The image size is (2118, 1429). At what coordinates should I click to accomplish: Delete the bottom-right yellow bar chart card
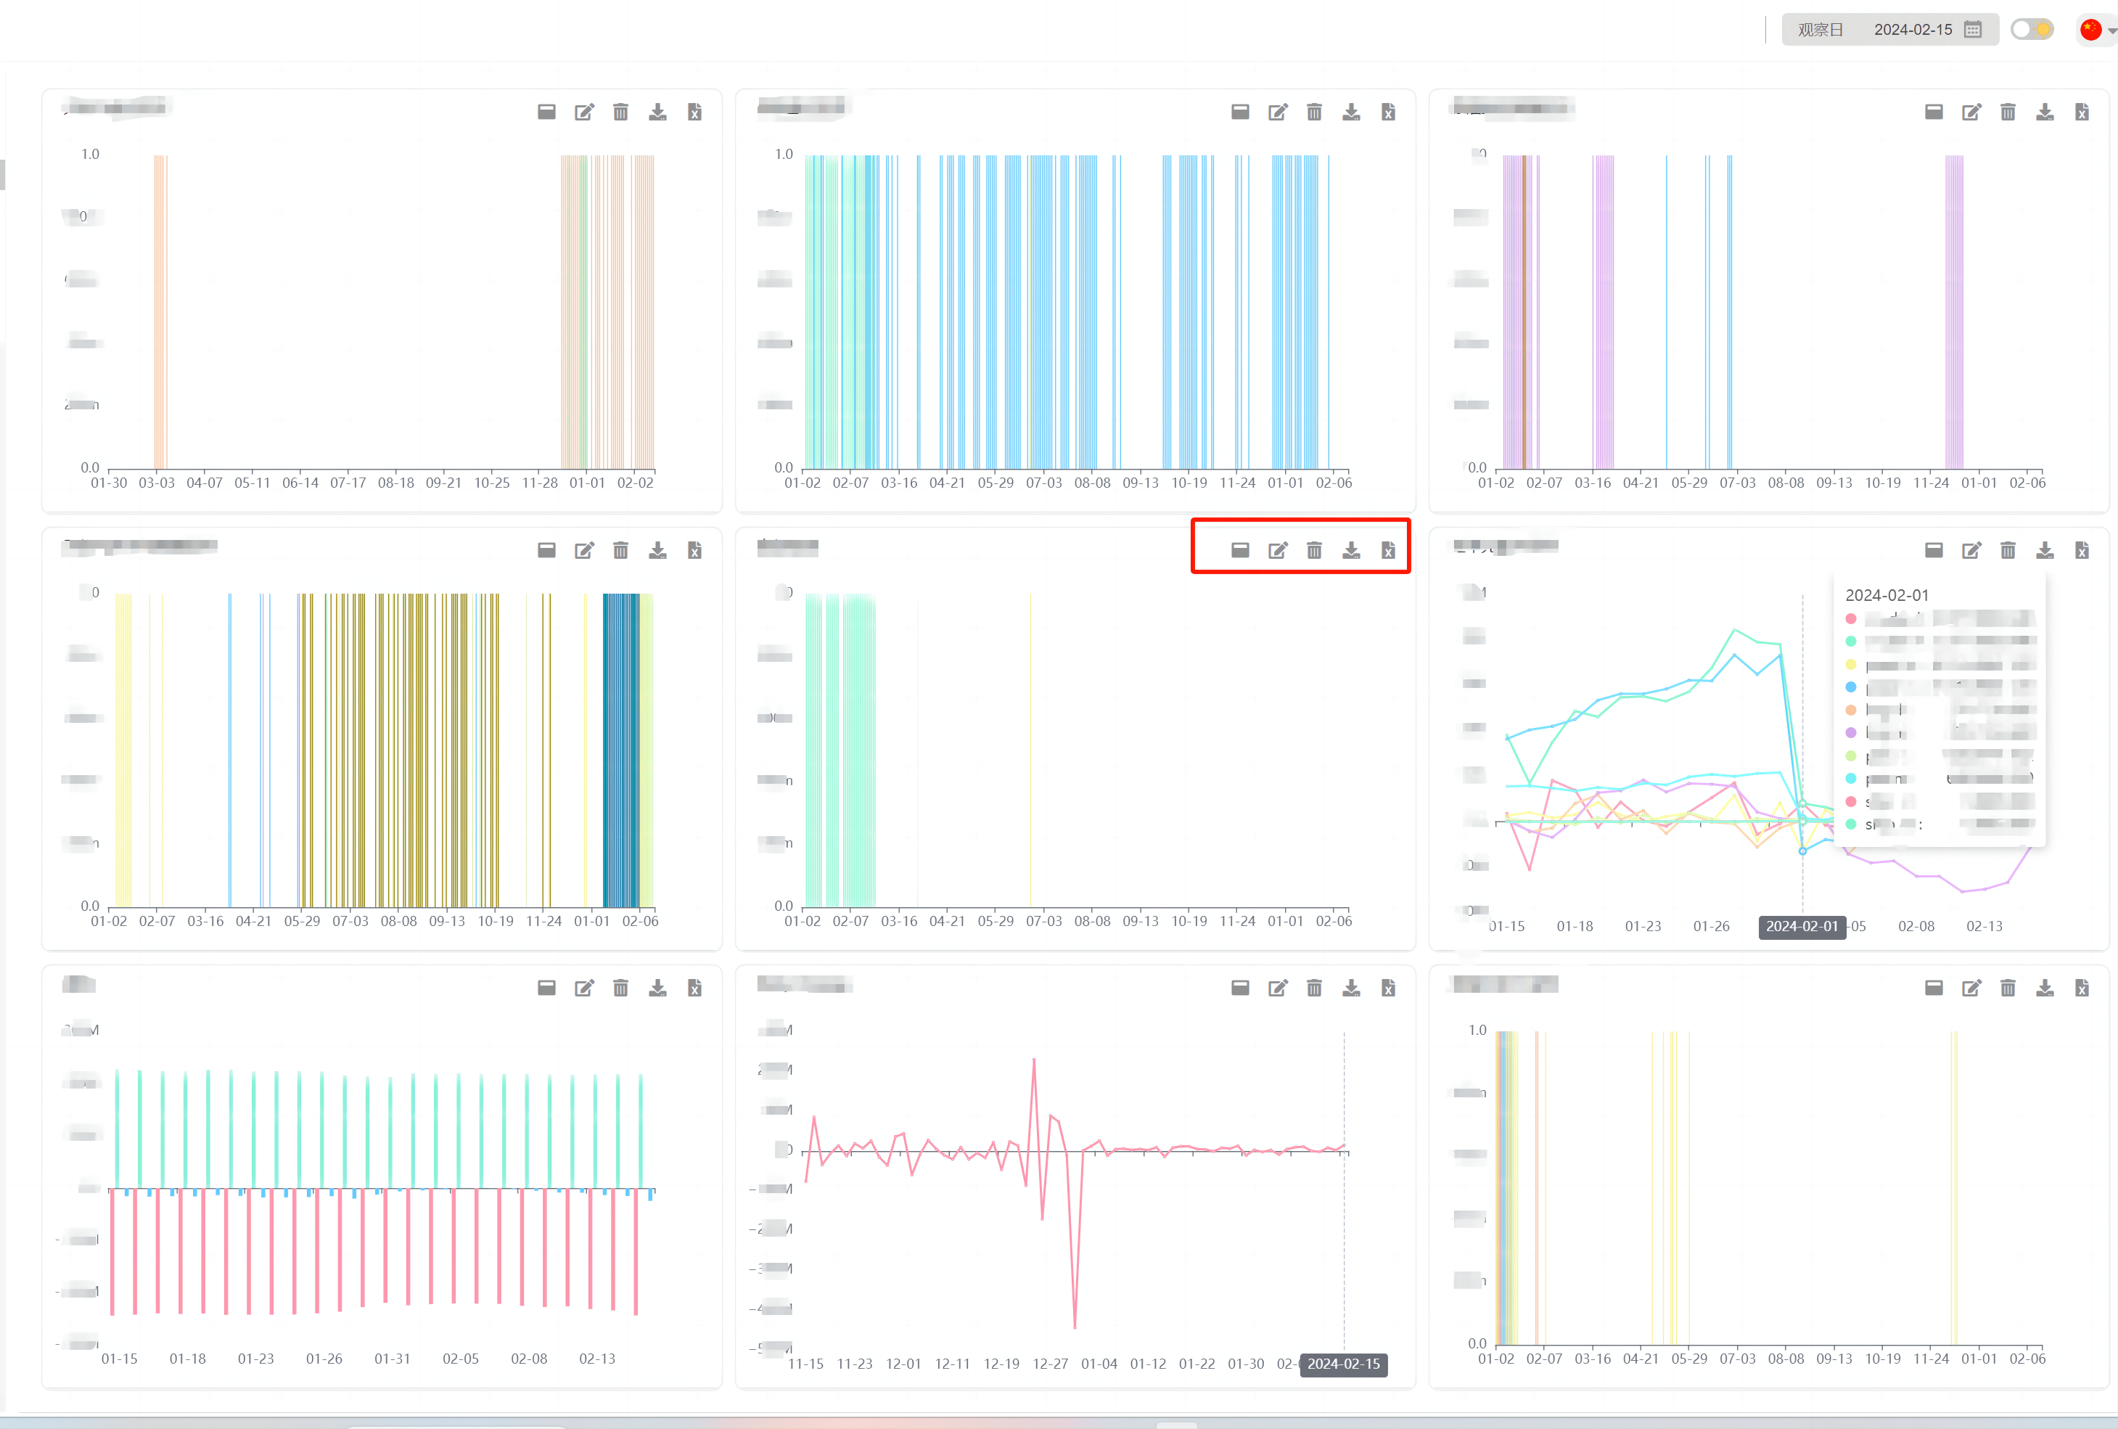pyautogui.click(x=2008, y=988)
